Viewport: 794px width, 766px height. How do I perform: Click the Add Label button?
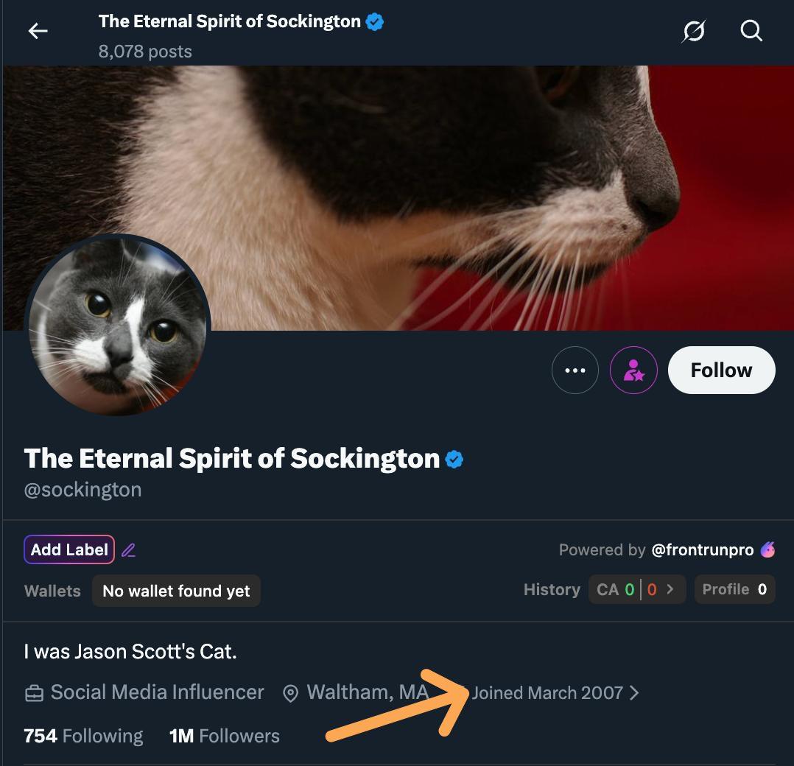(x=69, y=549)
